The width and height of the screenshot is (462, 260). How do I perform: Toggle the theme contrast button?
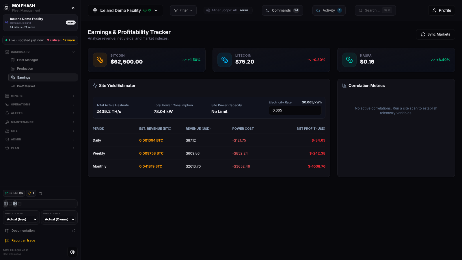click(72, 252)
